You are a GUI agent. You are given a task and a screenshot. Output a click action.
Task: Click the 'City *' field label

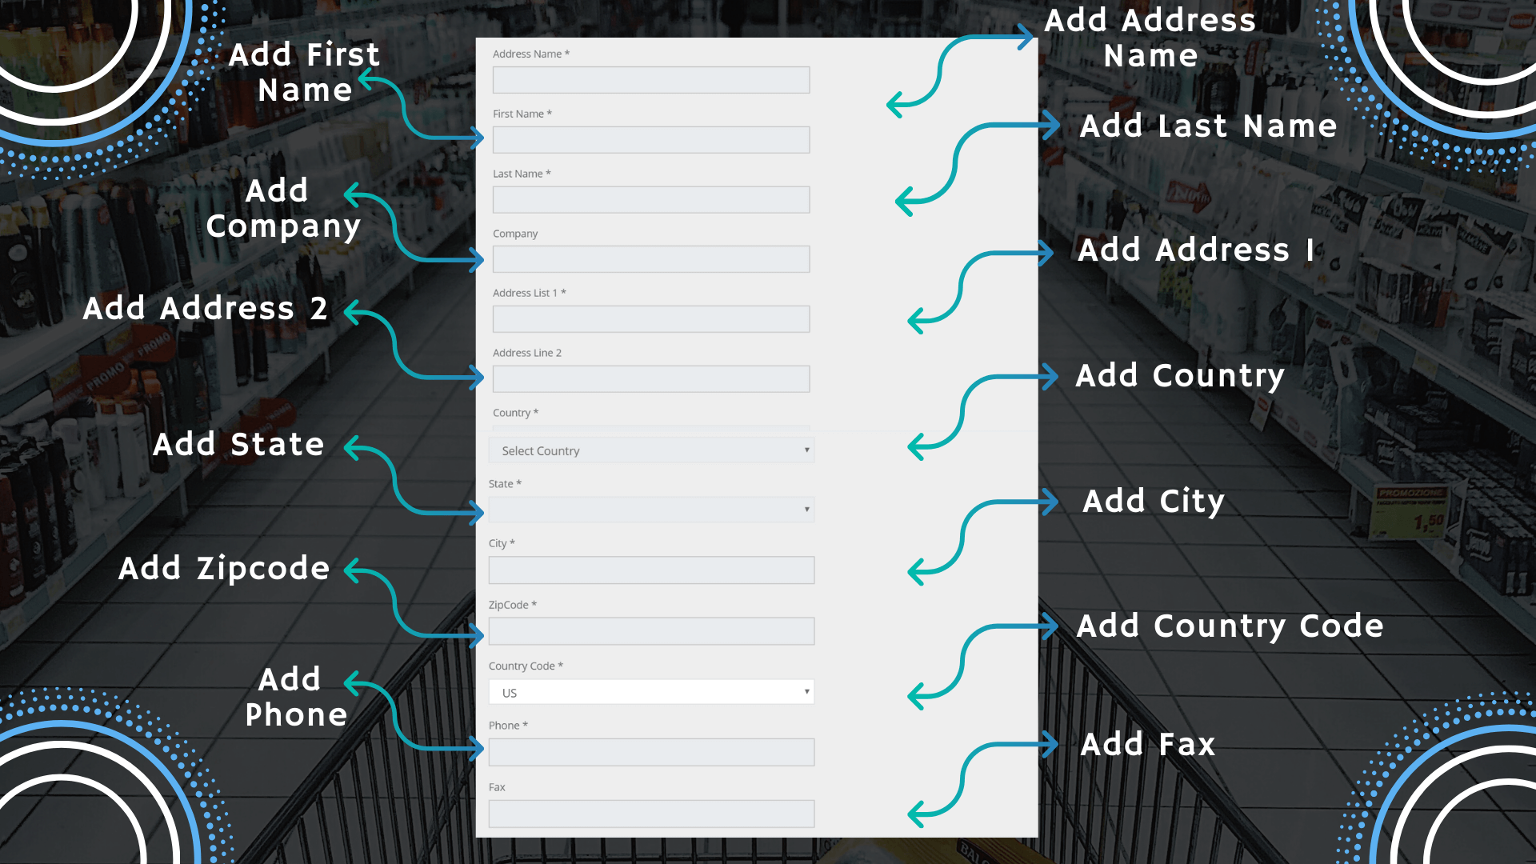(502, 543)
